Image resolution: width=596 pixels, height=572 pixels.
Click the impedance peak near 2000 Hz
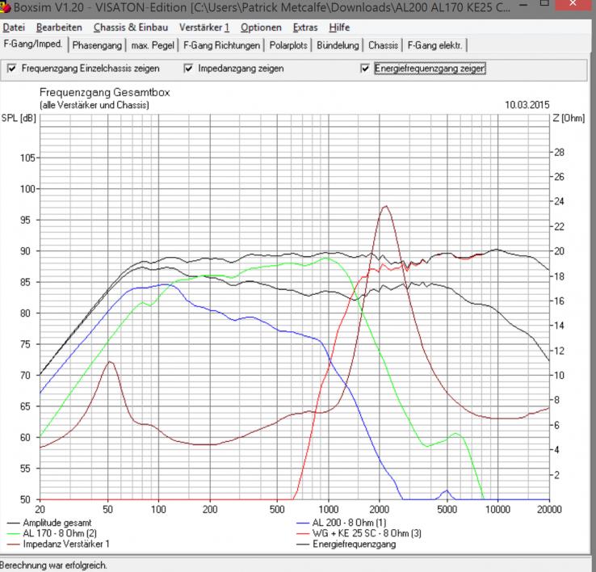(386, 207)
